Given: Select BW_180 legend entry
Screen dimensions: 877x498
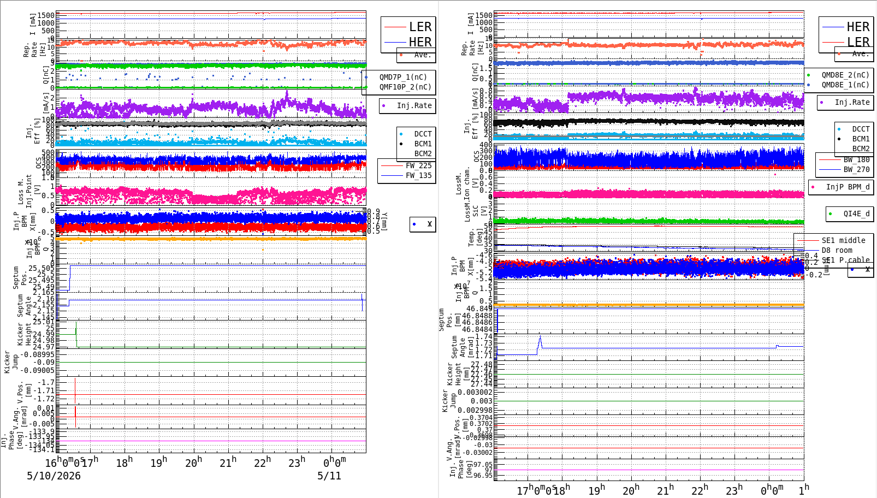Looking at the screenshot, I should click(x=845, y=159).
